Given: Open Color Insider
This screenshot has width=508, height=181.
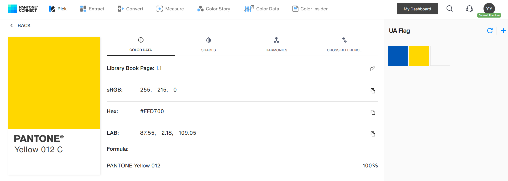Looking at the screenshot, I should coord(310,9).
